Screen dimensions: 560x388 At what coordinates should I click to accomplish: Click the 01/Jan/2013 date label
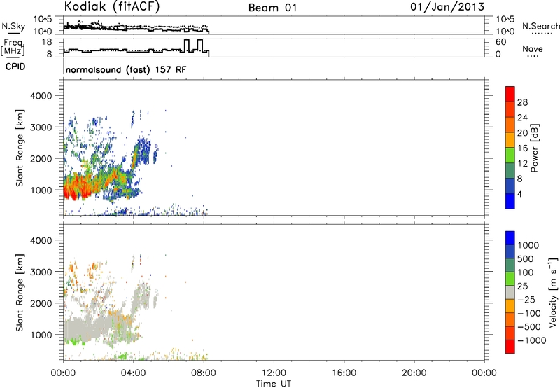pos(447,7)
